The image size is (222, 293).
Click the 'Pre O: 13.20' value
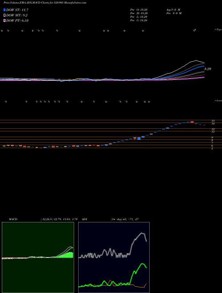(139, 10)
